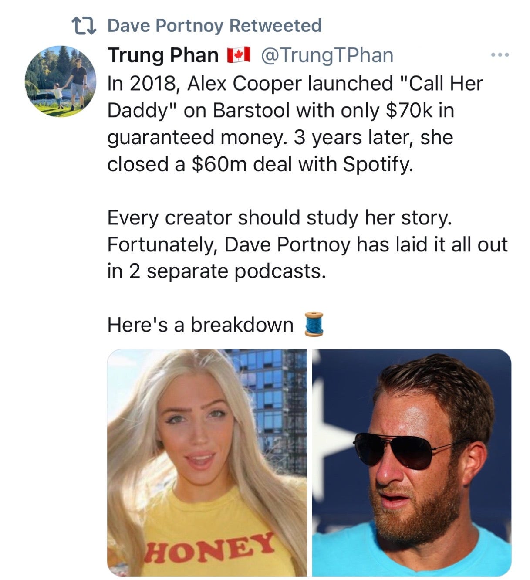Open the @TrungTPhan handle
530x580 pixels.
pos(327,55)
